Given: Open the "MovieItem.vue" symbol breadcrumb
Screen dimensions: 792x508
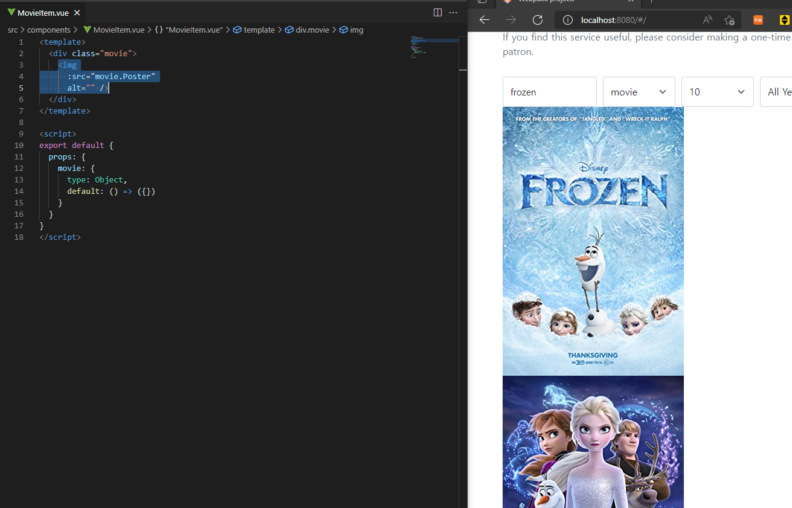Looking at the screenshot, I should (189, 30).
